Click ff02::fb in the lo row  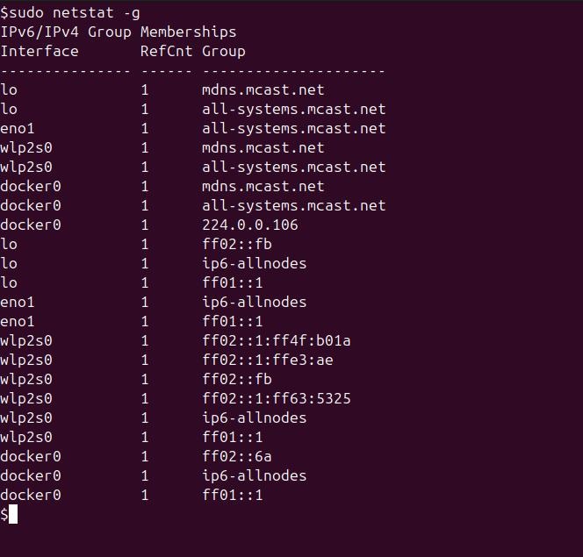(236, 244)
